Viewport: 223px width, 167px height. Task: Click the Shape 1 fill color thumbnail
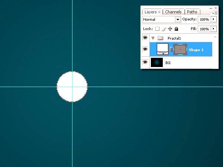[162, 49]
